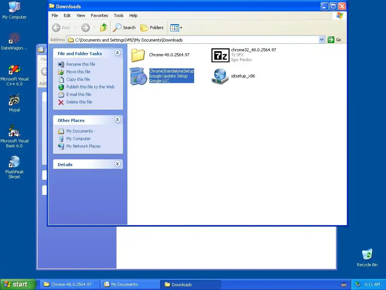
Task: Click the Windows flag logo in menu bar
Action: 340,15
